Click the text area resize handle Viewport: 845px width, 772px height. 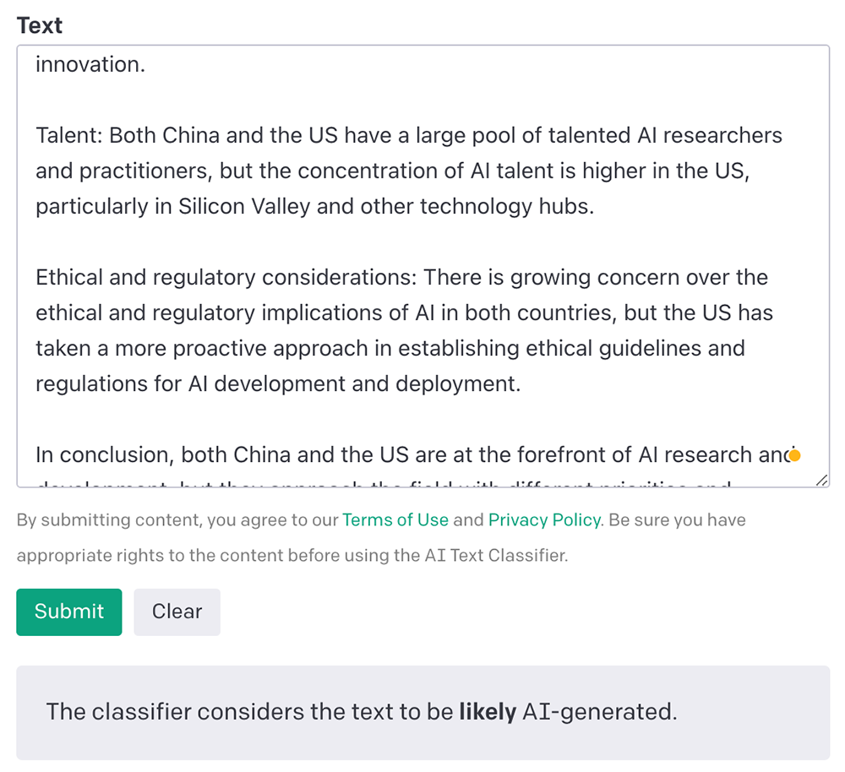821,480
